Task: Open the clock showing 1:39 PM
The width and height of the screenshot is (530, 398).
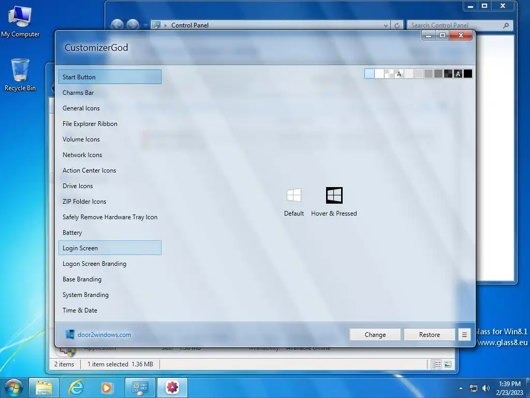Action: click(510, 388)
